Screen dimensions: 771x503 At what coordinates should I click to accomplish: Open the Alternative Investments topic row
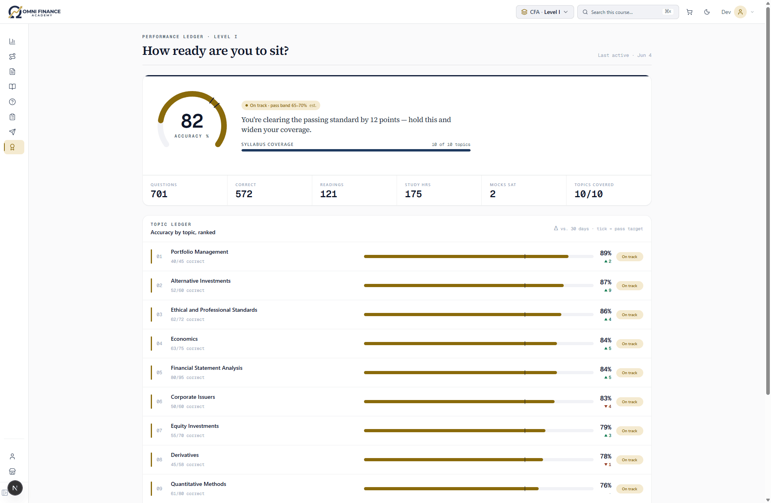(x=397, y=285)
